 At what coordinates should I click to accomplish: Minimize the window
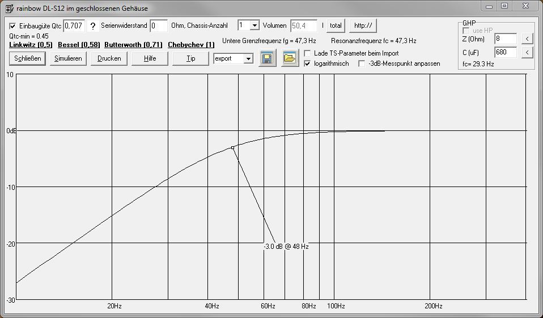[489, 6]
